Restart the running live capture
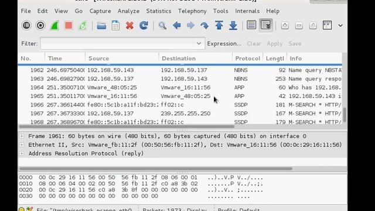 (x=83, y=25)
